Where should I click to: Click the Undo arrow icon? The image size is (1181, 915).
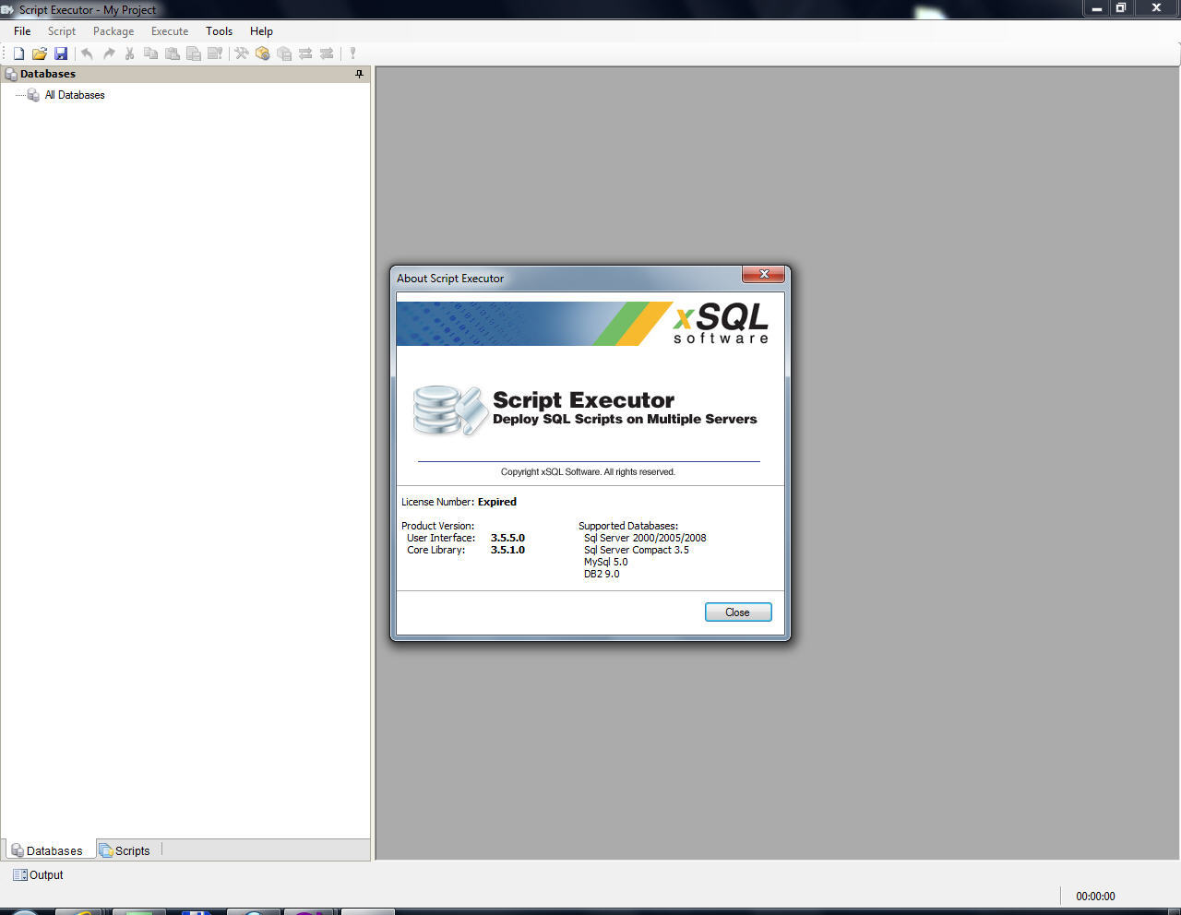[x=87, y=53]
